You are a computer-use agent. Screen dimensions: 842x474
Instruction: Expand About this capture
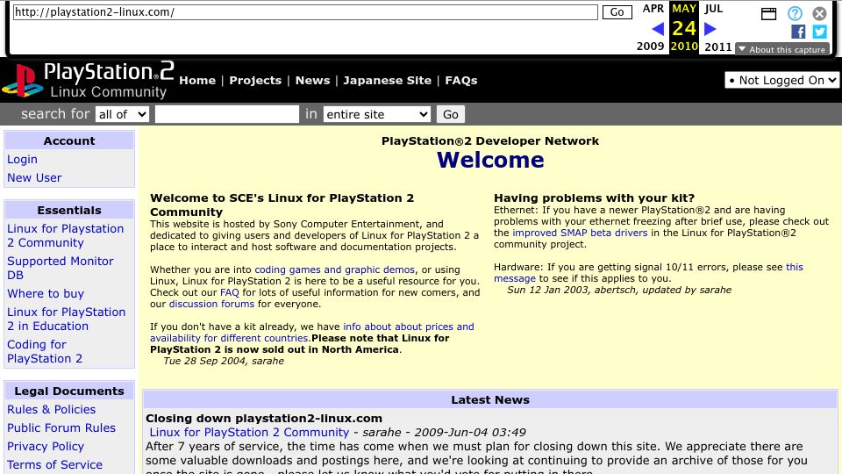[782, 49]
